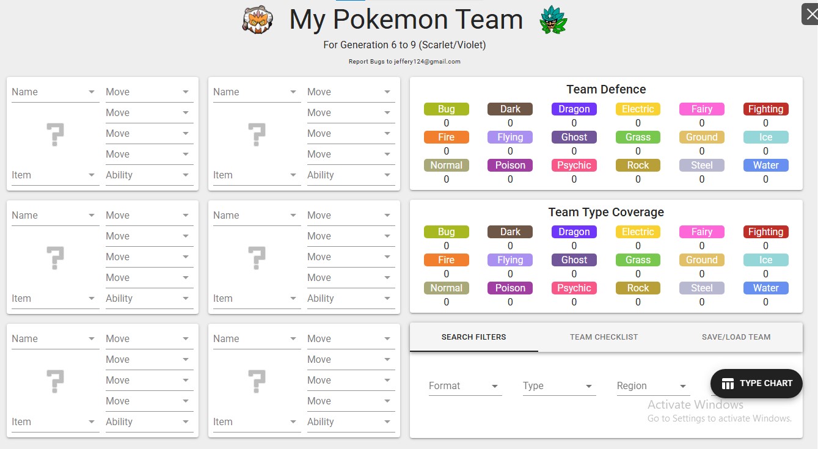Image resolution: width=818 pixels, height=449 pixels.
Task: Expand the Format filter dropdown
Action: coord(465,386)
